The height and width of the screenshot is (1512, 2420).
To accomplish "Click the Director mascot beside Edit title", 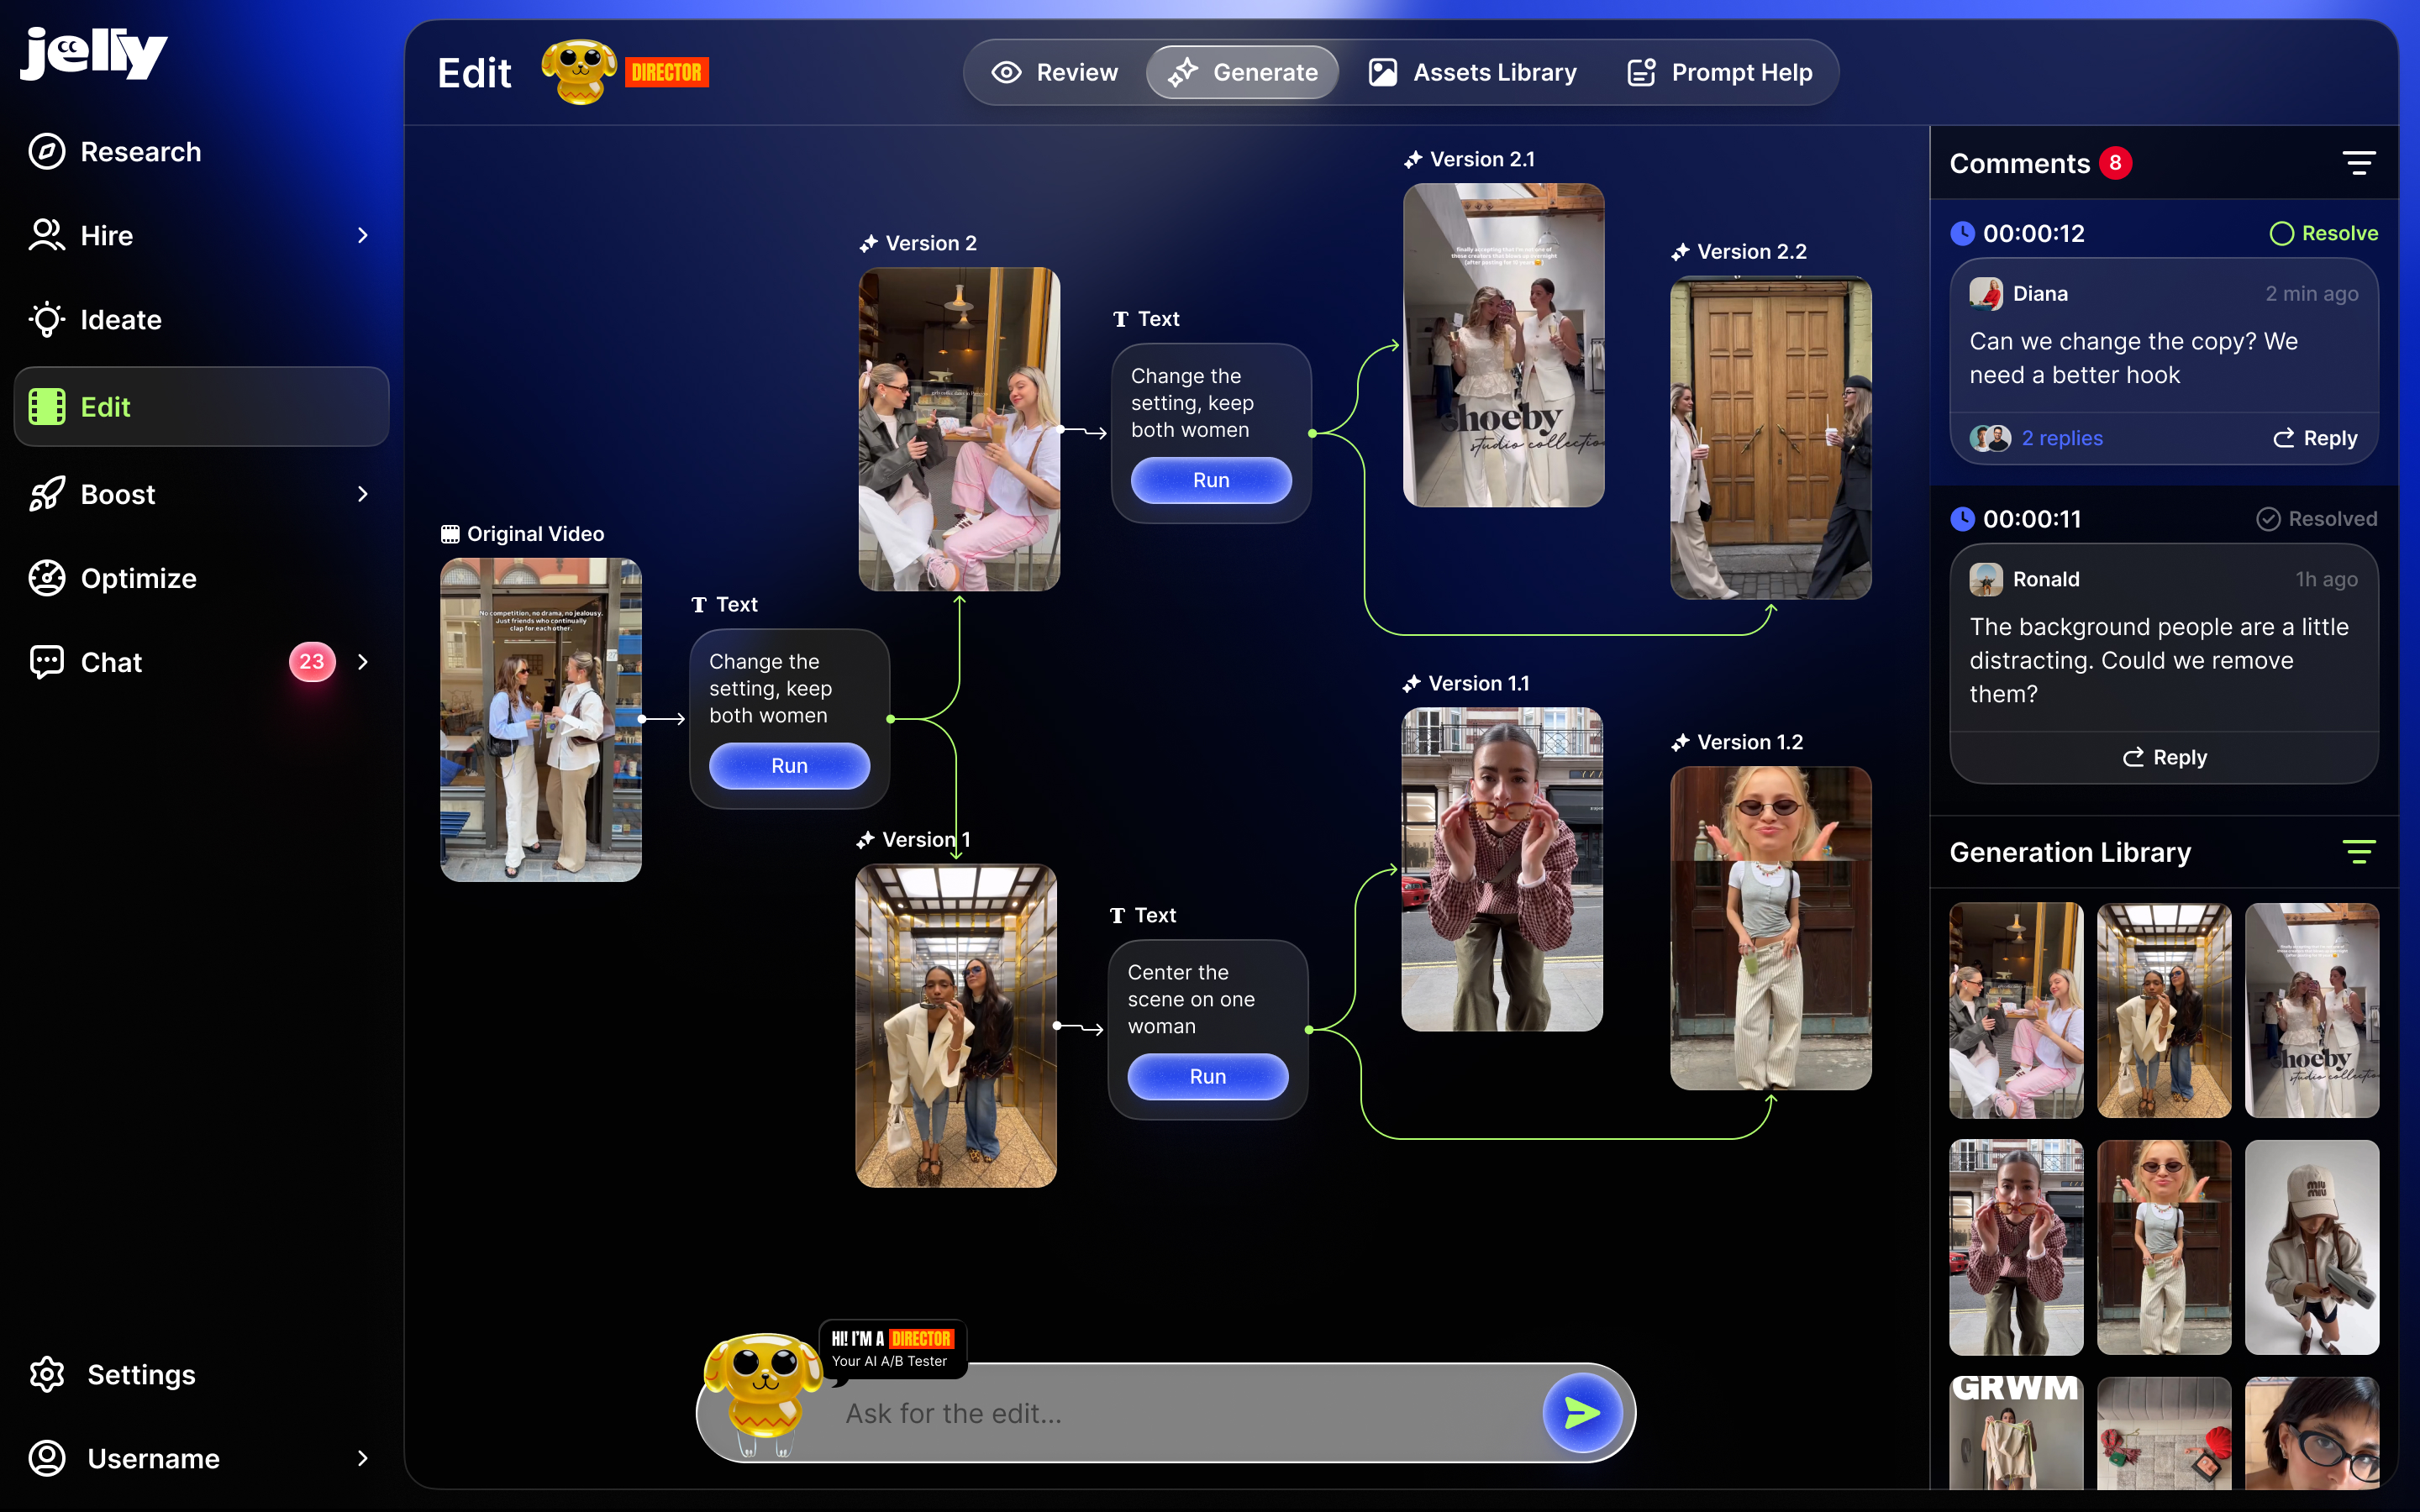I will click(x=578, y=72).
